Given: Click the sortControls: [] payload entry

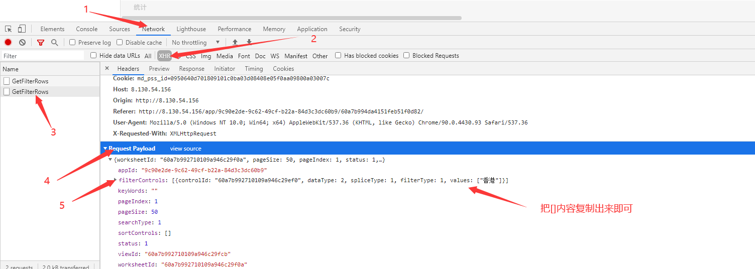Looking at the screenshot, I should coord(145,233).
